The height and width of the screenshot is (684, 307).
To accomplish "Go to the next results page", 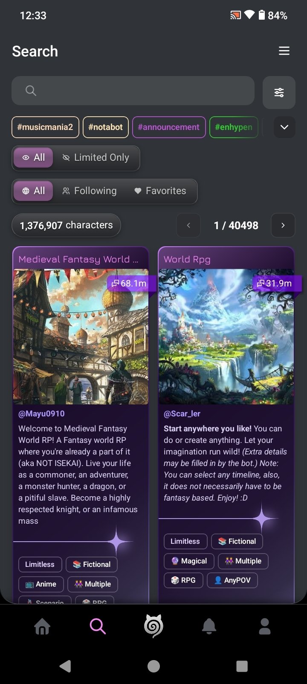I will [x=283, y=225].
